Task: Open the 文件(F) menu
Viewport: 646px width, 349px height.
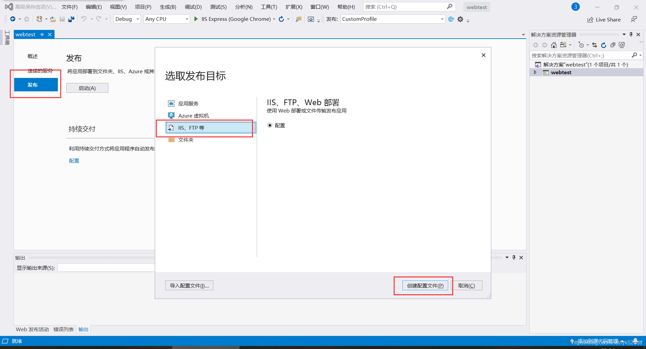Action: click(70, 7)
